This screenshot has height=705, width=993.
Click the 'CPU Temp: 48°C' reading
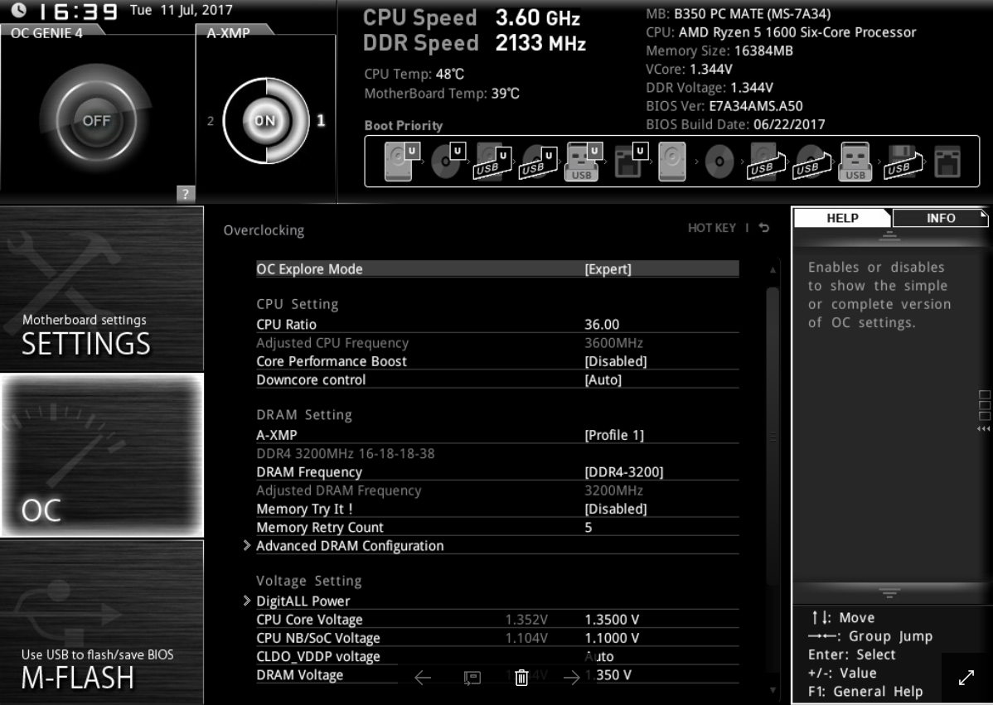click(414, 74)
